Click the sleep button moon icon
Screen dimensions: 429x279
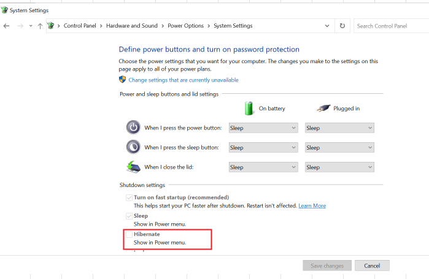[x=133, y=147]
